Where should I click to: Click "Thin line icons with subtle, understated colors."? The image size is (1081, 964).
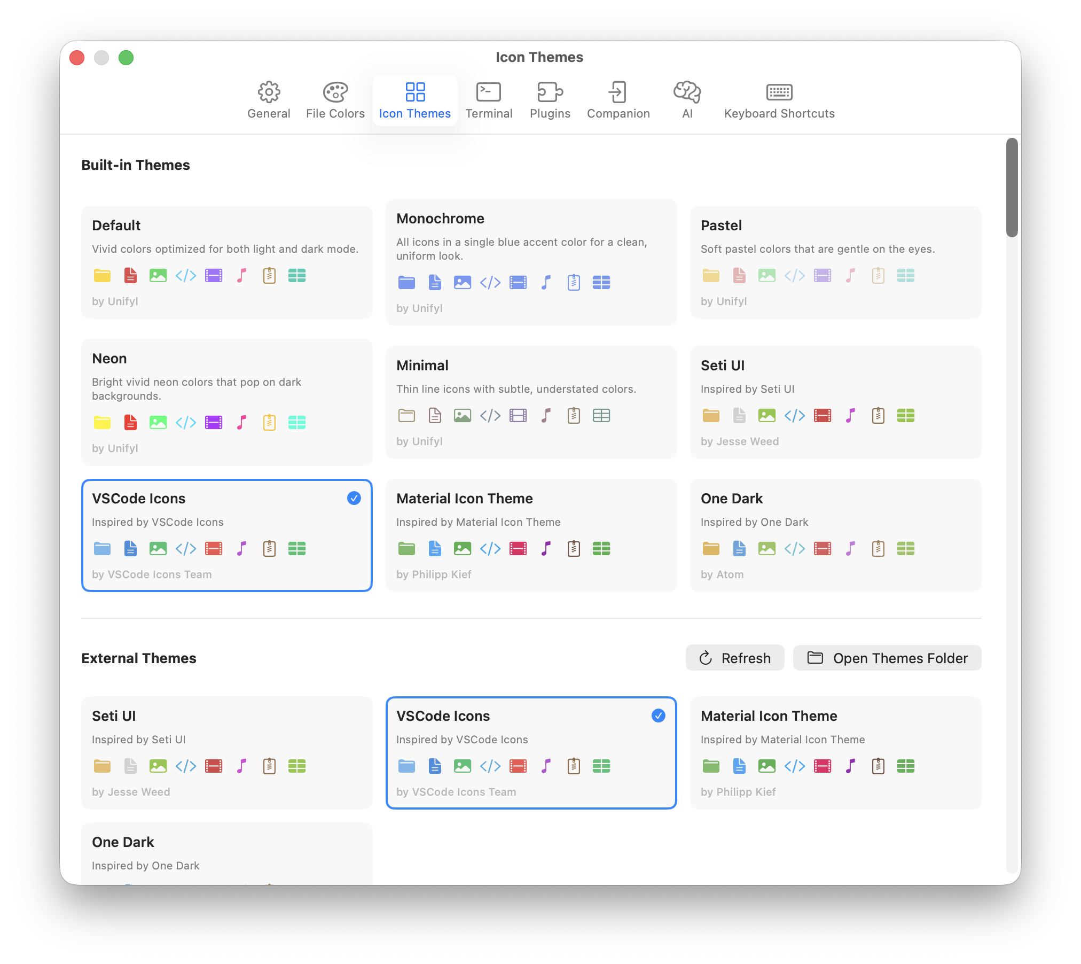(x=516, y=389)
